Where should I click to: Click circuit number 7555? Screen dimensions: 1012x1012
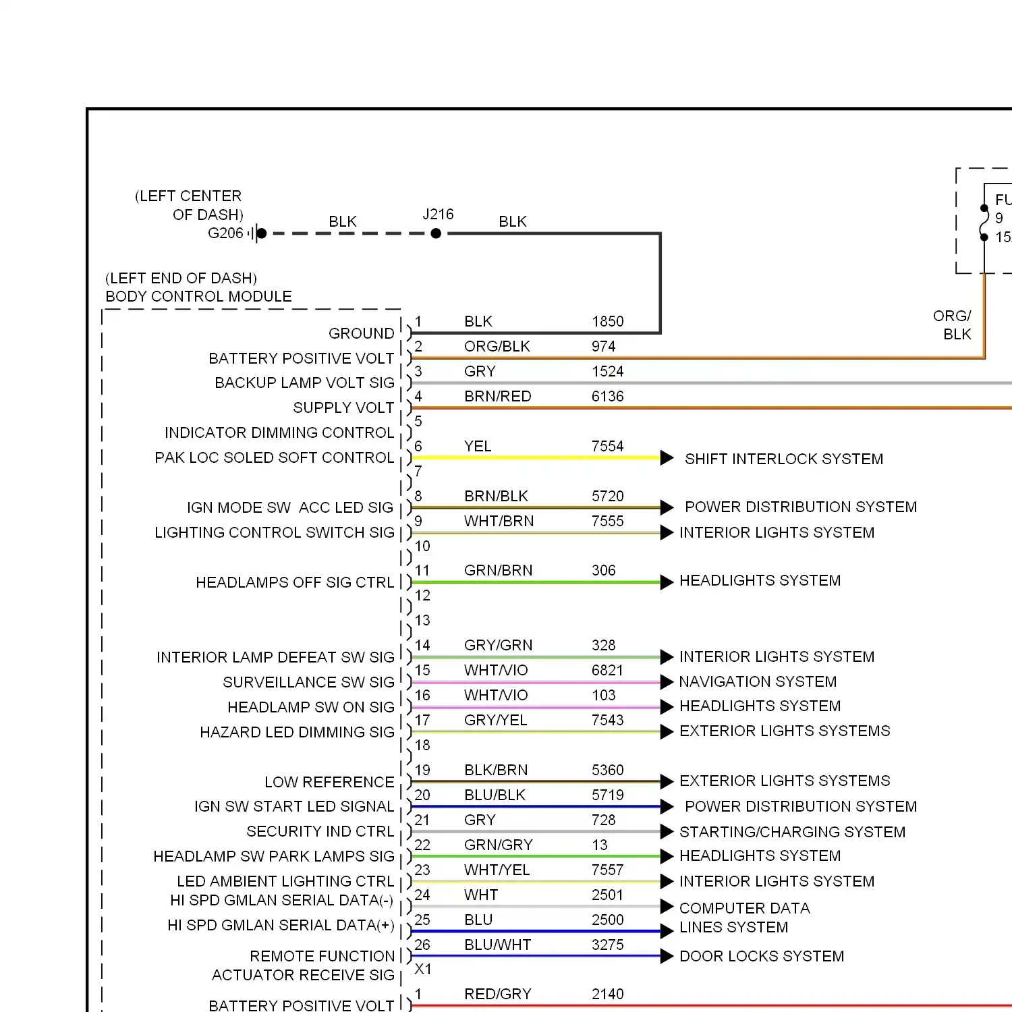tap(608, 521)
